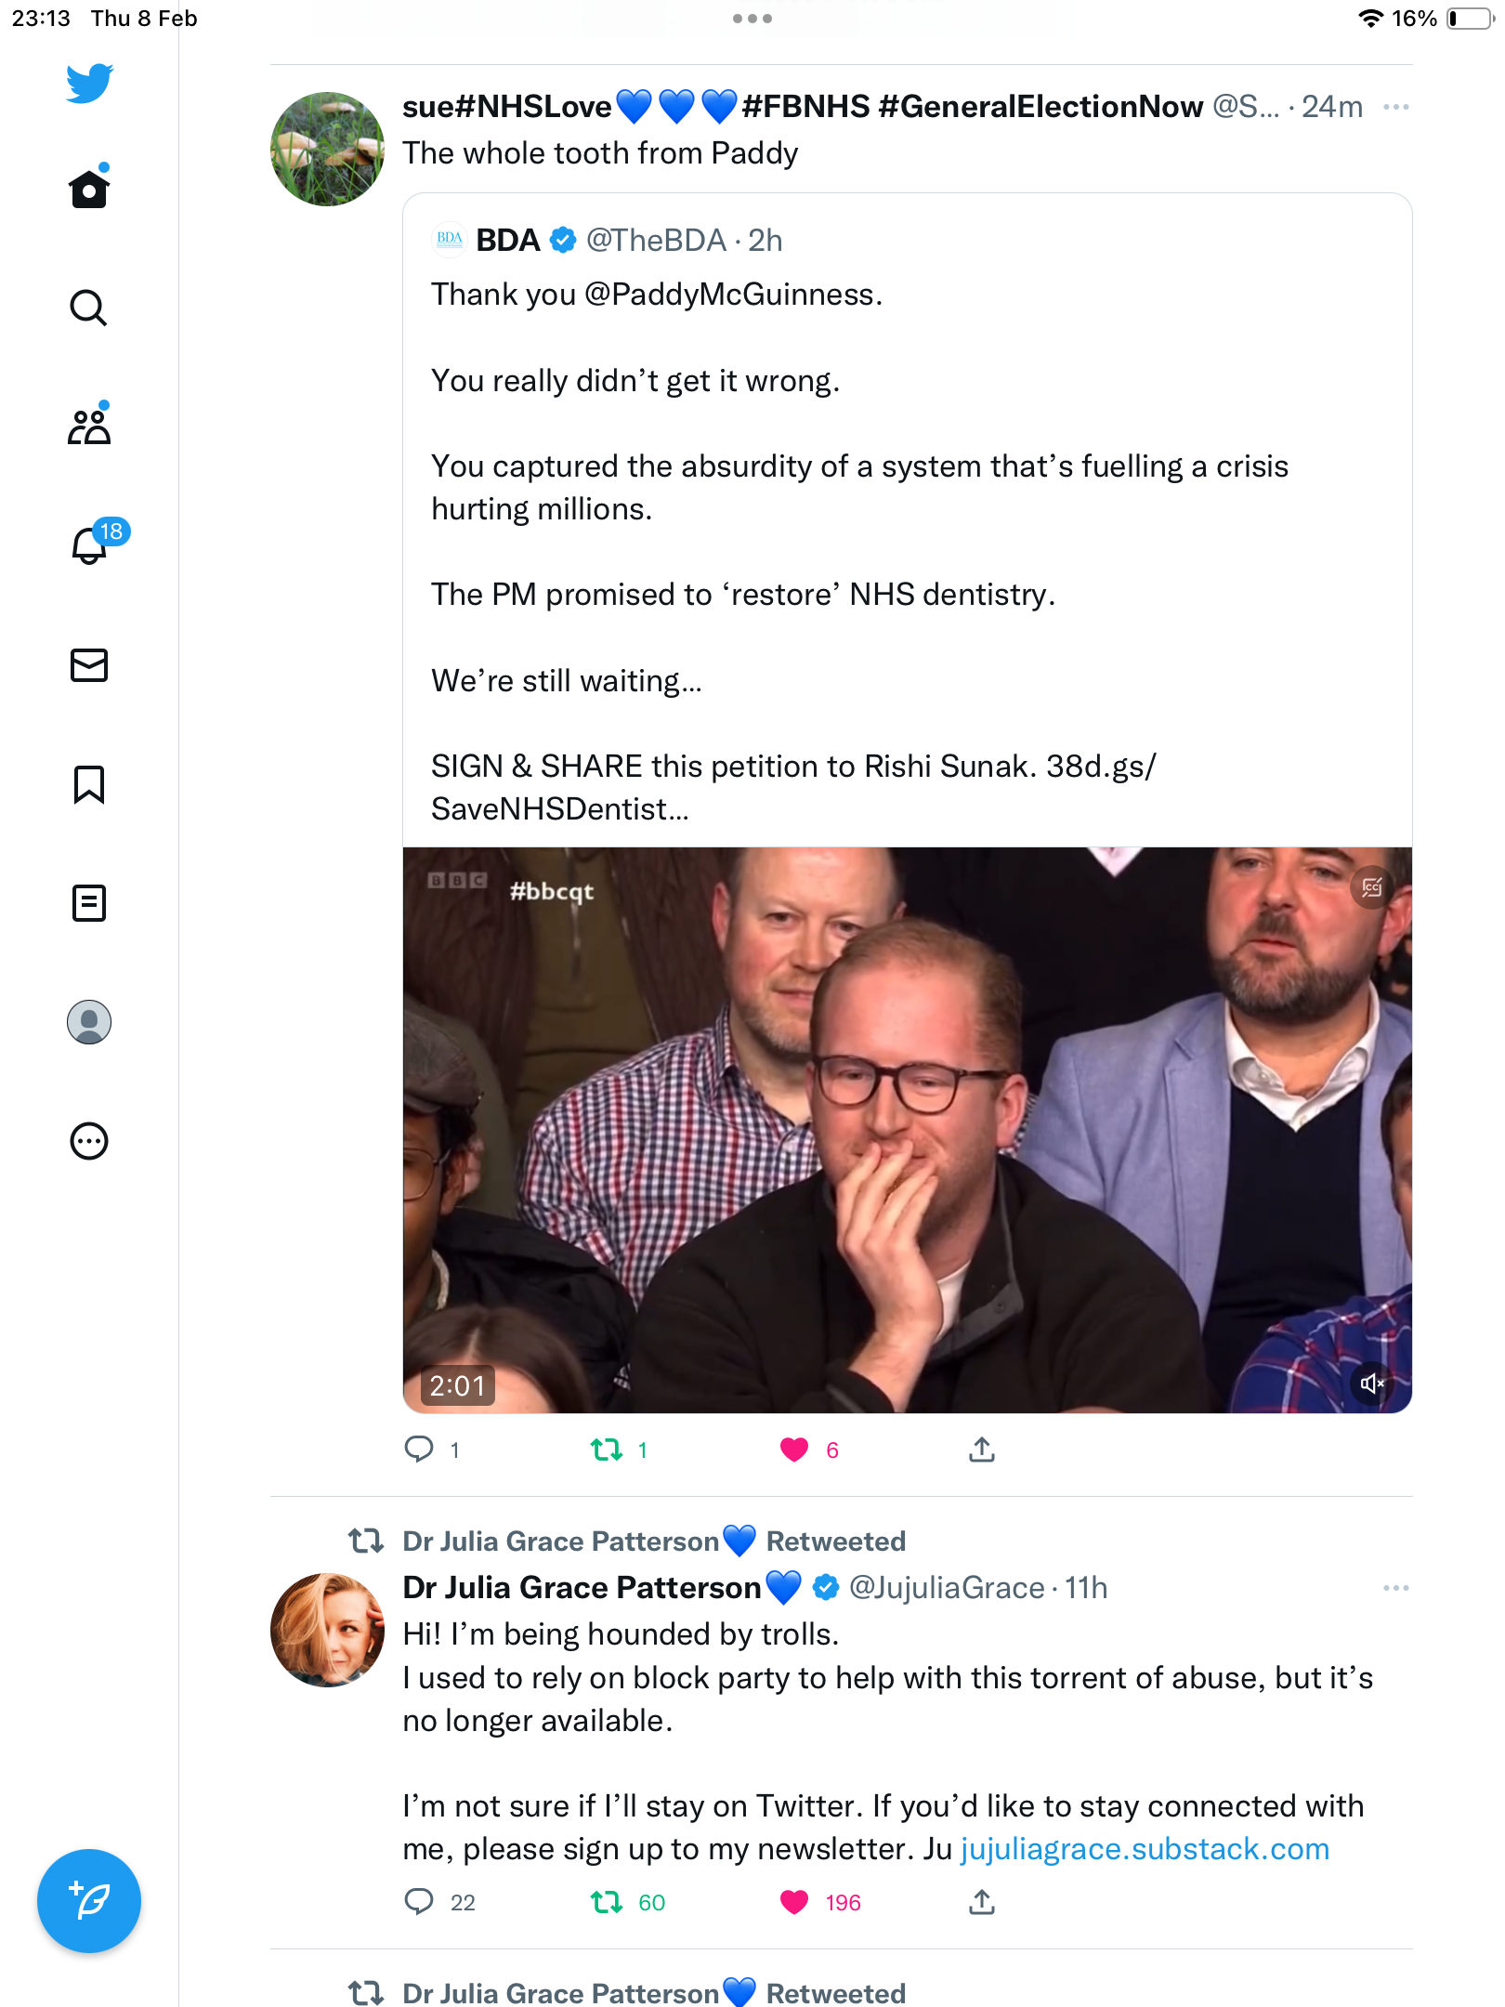Viewport: 1505px width, 2007px height.
Task: Open the Home timeline icon
Action: tap(89, 189)
